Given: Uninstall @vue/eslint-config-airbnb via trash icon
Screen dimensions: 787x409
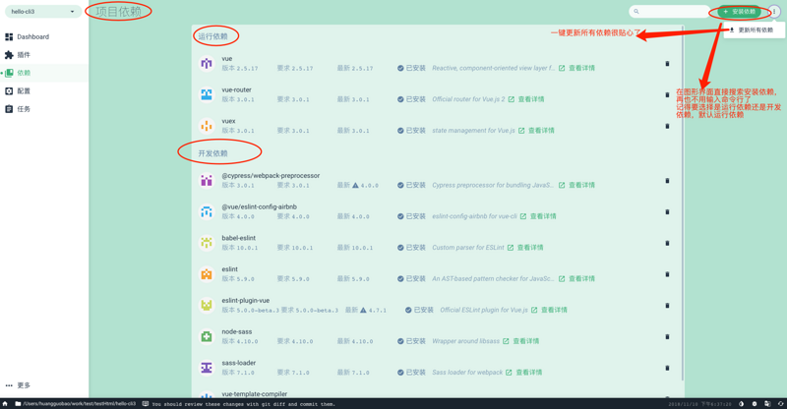Looking at the screenshot, I should point(667,211).
